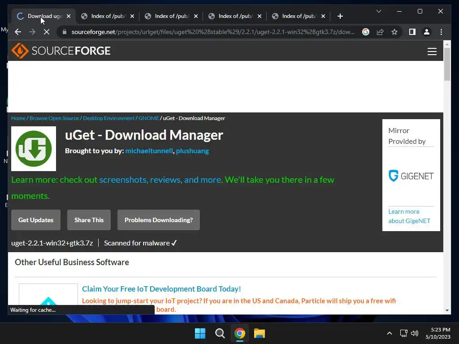459x344 pixels.
Task: Open the Chrome side panel icon
Action: point(412,32)
